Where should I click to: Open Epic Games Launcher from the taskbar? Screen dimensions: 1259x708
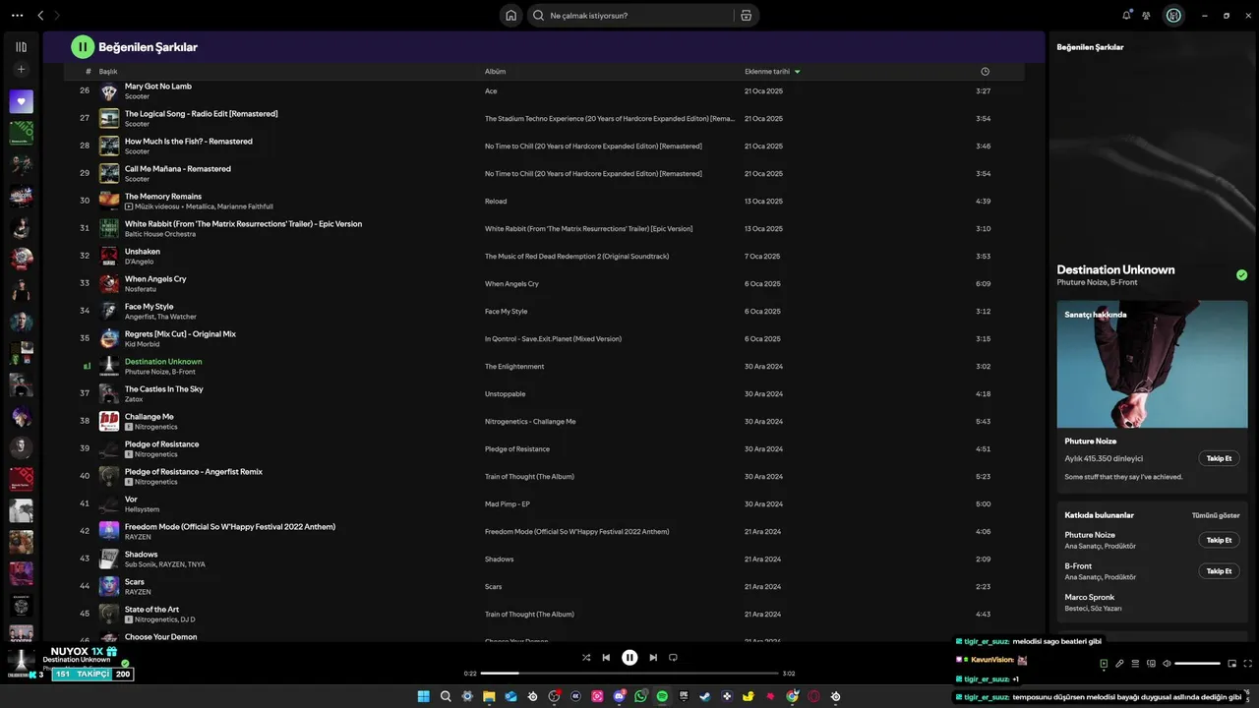684,696
